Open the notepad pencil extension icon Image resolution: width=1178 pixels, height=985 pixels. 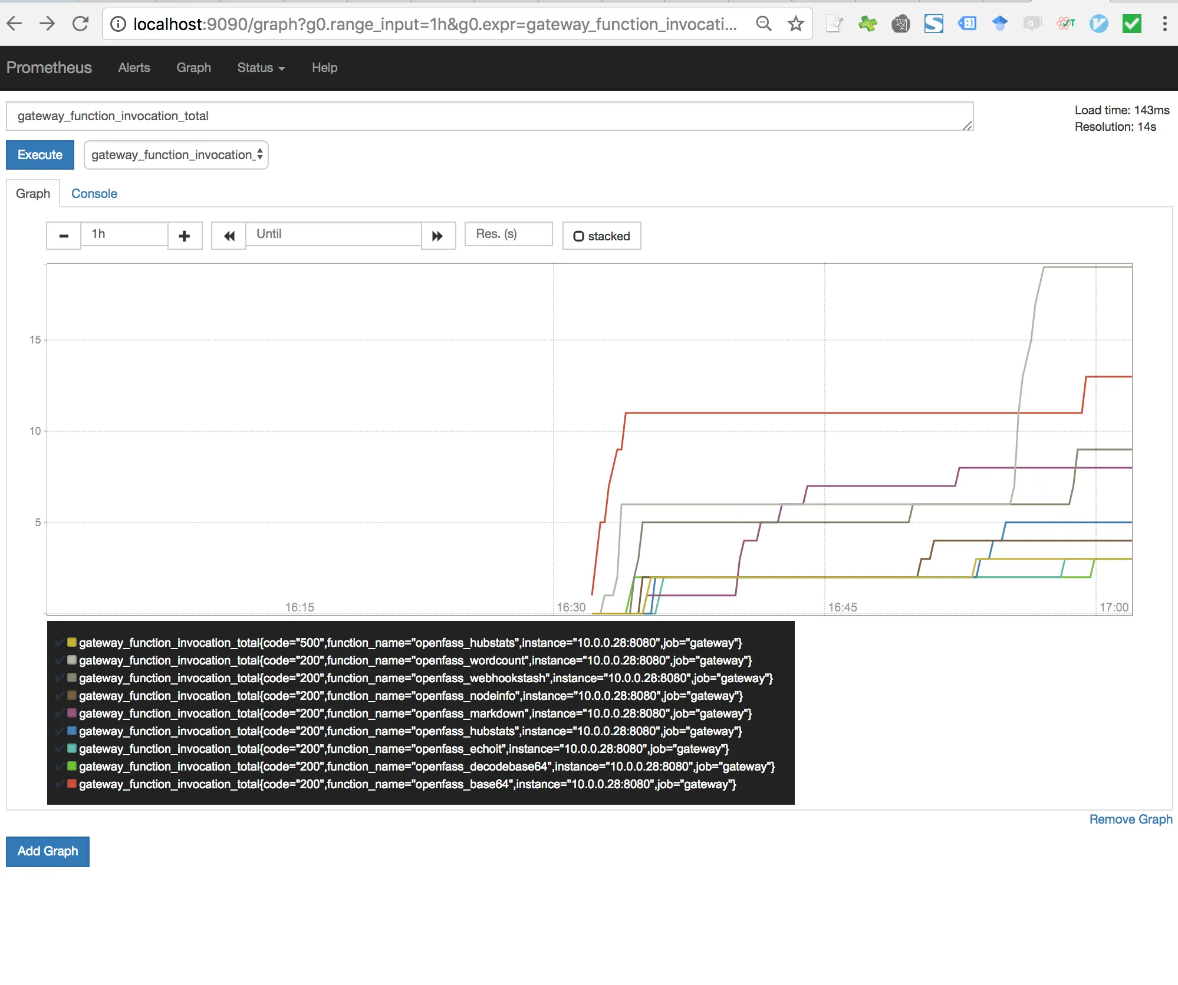click(834, 24)
